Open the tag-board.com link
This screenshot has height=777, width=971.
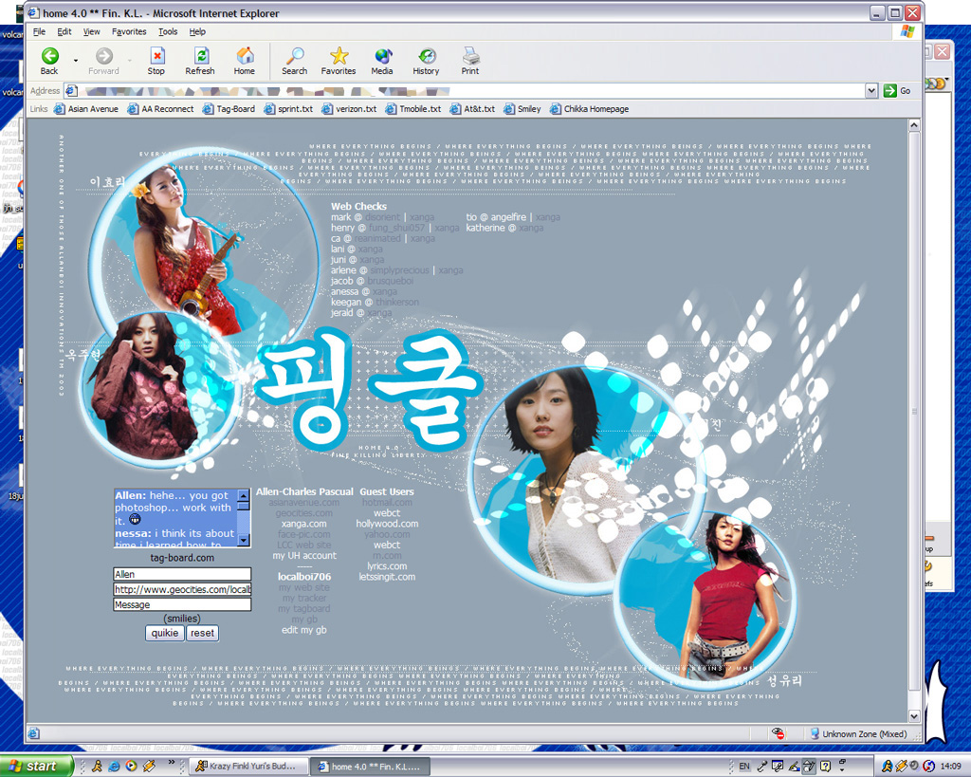pyautogui.click(x=182, y=558)
